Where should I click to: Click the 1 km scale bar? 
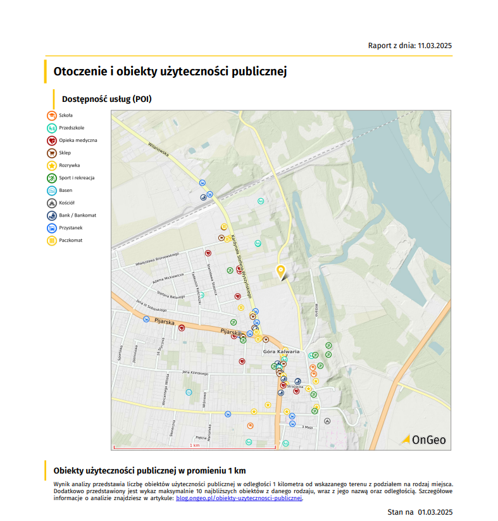pyautogui.click(x=194, y=447)
